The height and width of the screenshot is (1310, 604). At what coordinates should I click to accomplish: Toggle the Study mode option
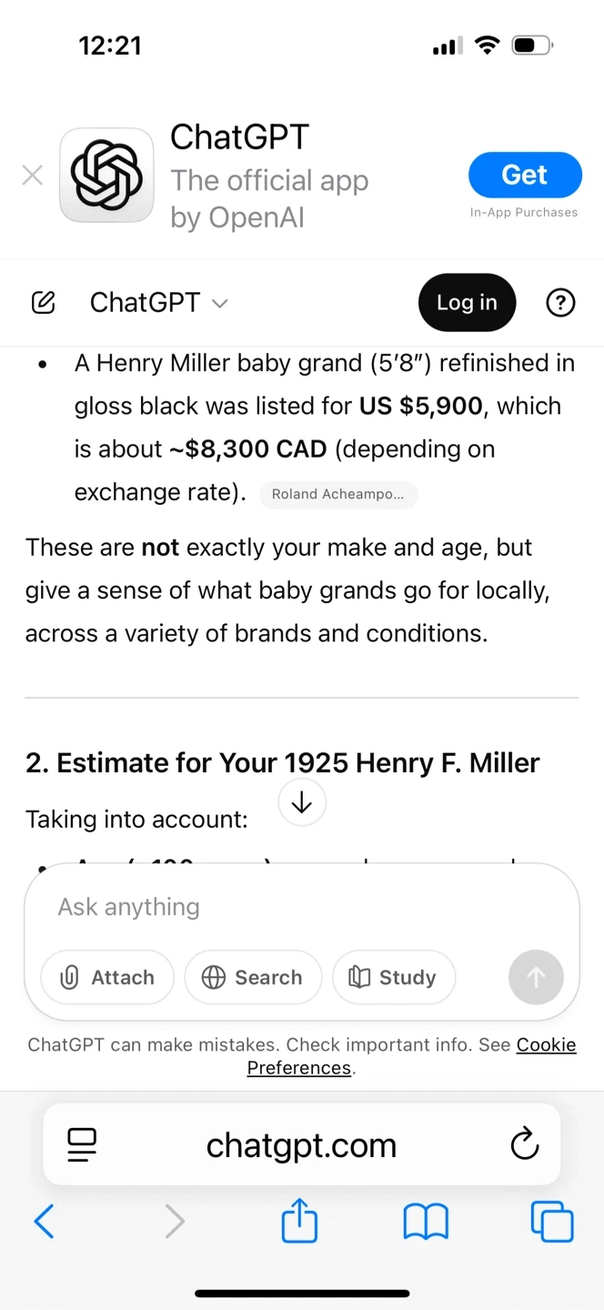pyautogui.click(x=394, y=977)
